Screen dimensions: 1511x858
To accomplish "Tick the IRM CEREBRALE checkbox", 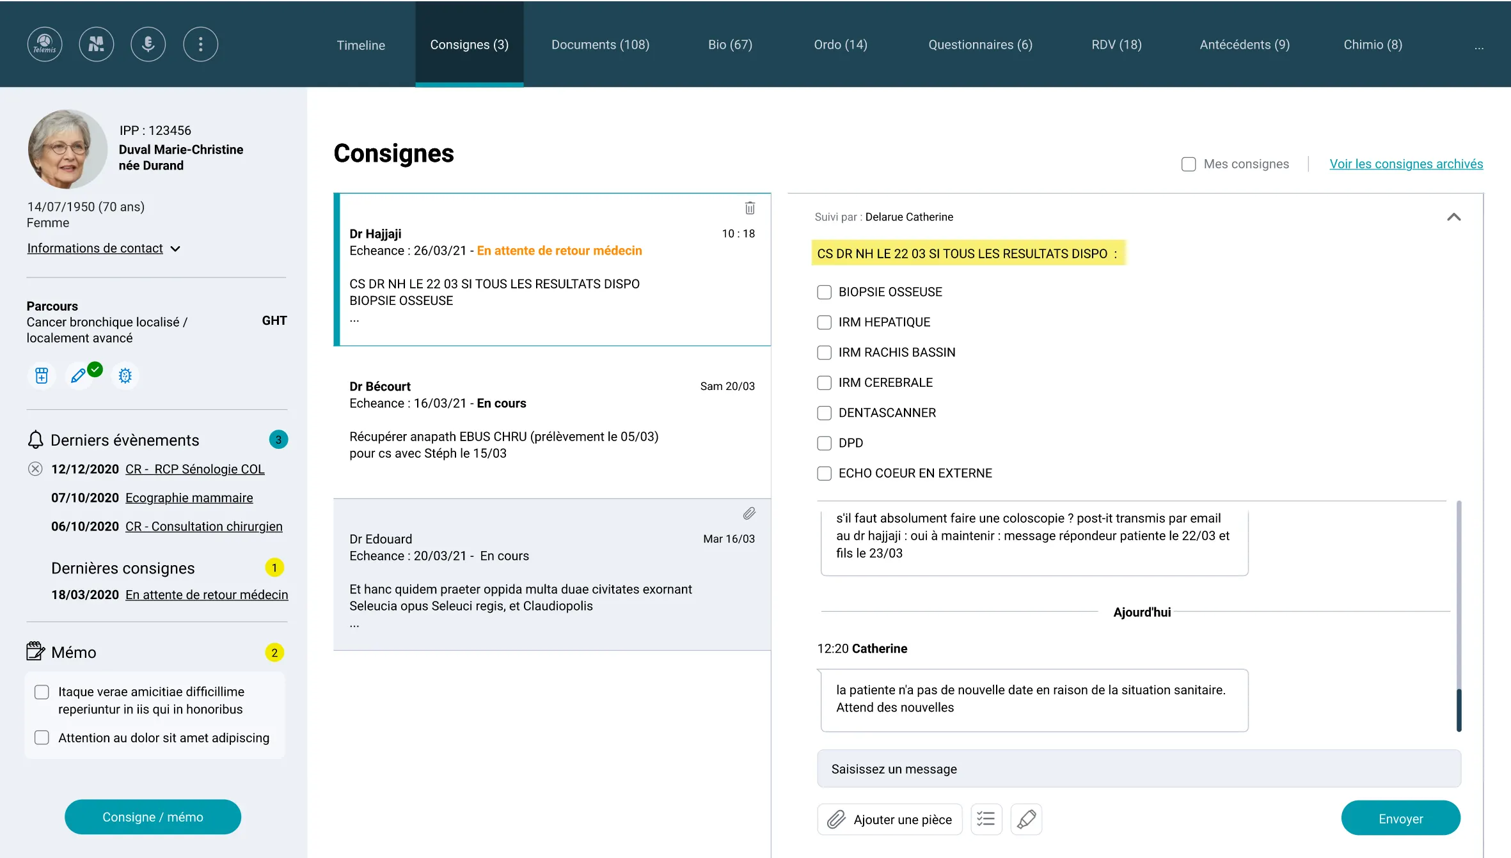I will pos(825,383).
